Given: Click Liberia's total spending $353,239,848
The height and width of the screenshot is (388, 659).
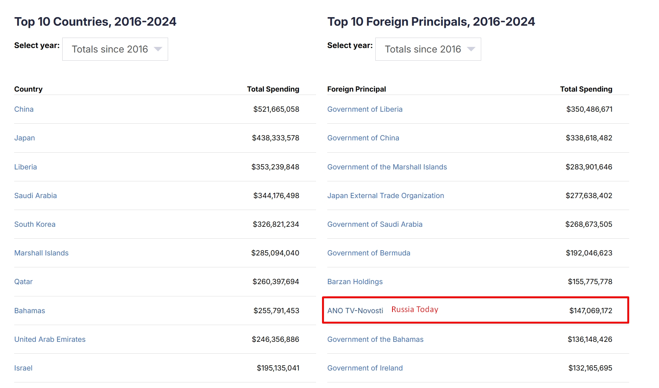Looking at the screenshot, I should 275,167.
